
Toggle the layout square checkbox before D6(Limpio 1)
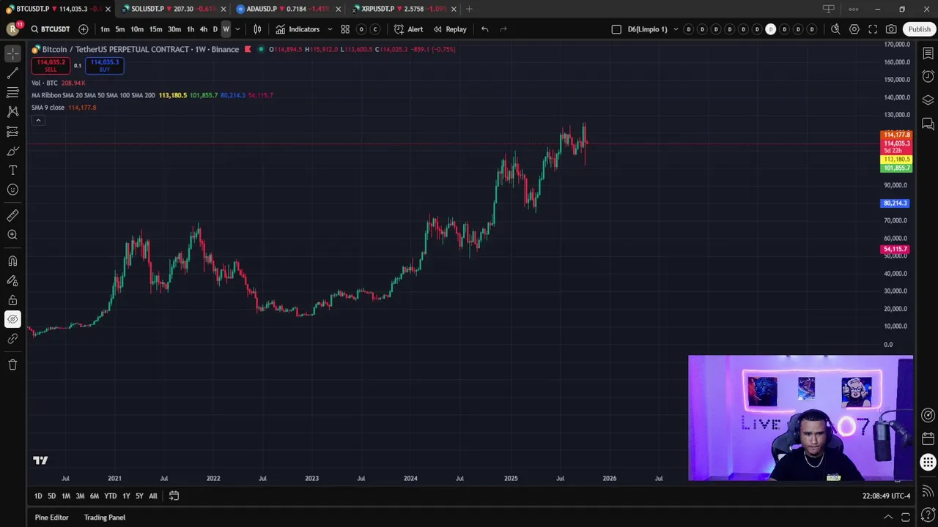(616, 29)
